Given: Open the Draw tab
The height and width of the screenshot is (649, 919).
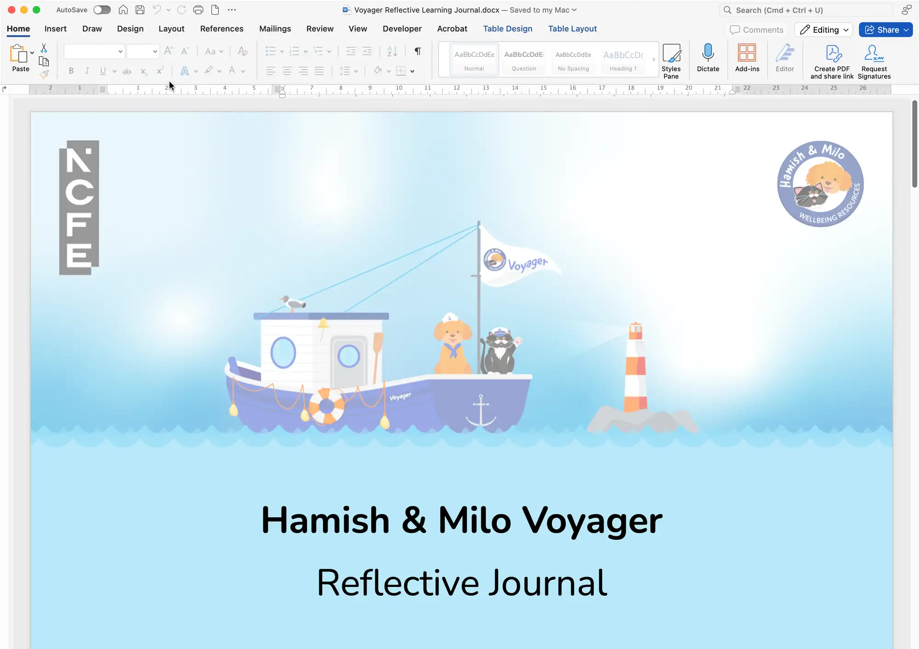Looking at the screenshot, I should [92, 28].
